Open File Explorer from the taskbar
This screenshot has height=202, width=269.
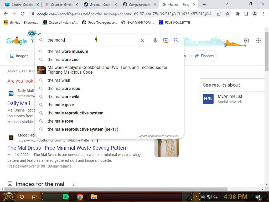pos(94,197)
